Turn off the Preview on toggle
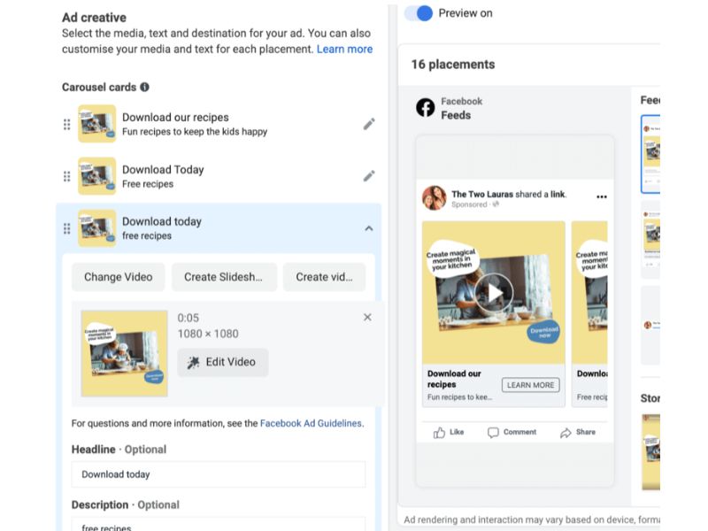The width and height of the screenshot is (708, 531). (419, 13)
